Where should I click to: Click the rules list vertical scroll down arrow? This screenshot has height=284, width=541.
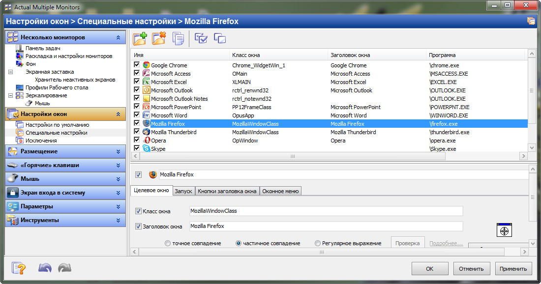point(532,147)
